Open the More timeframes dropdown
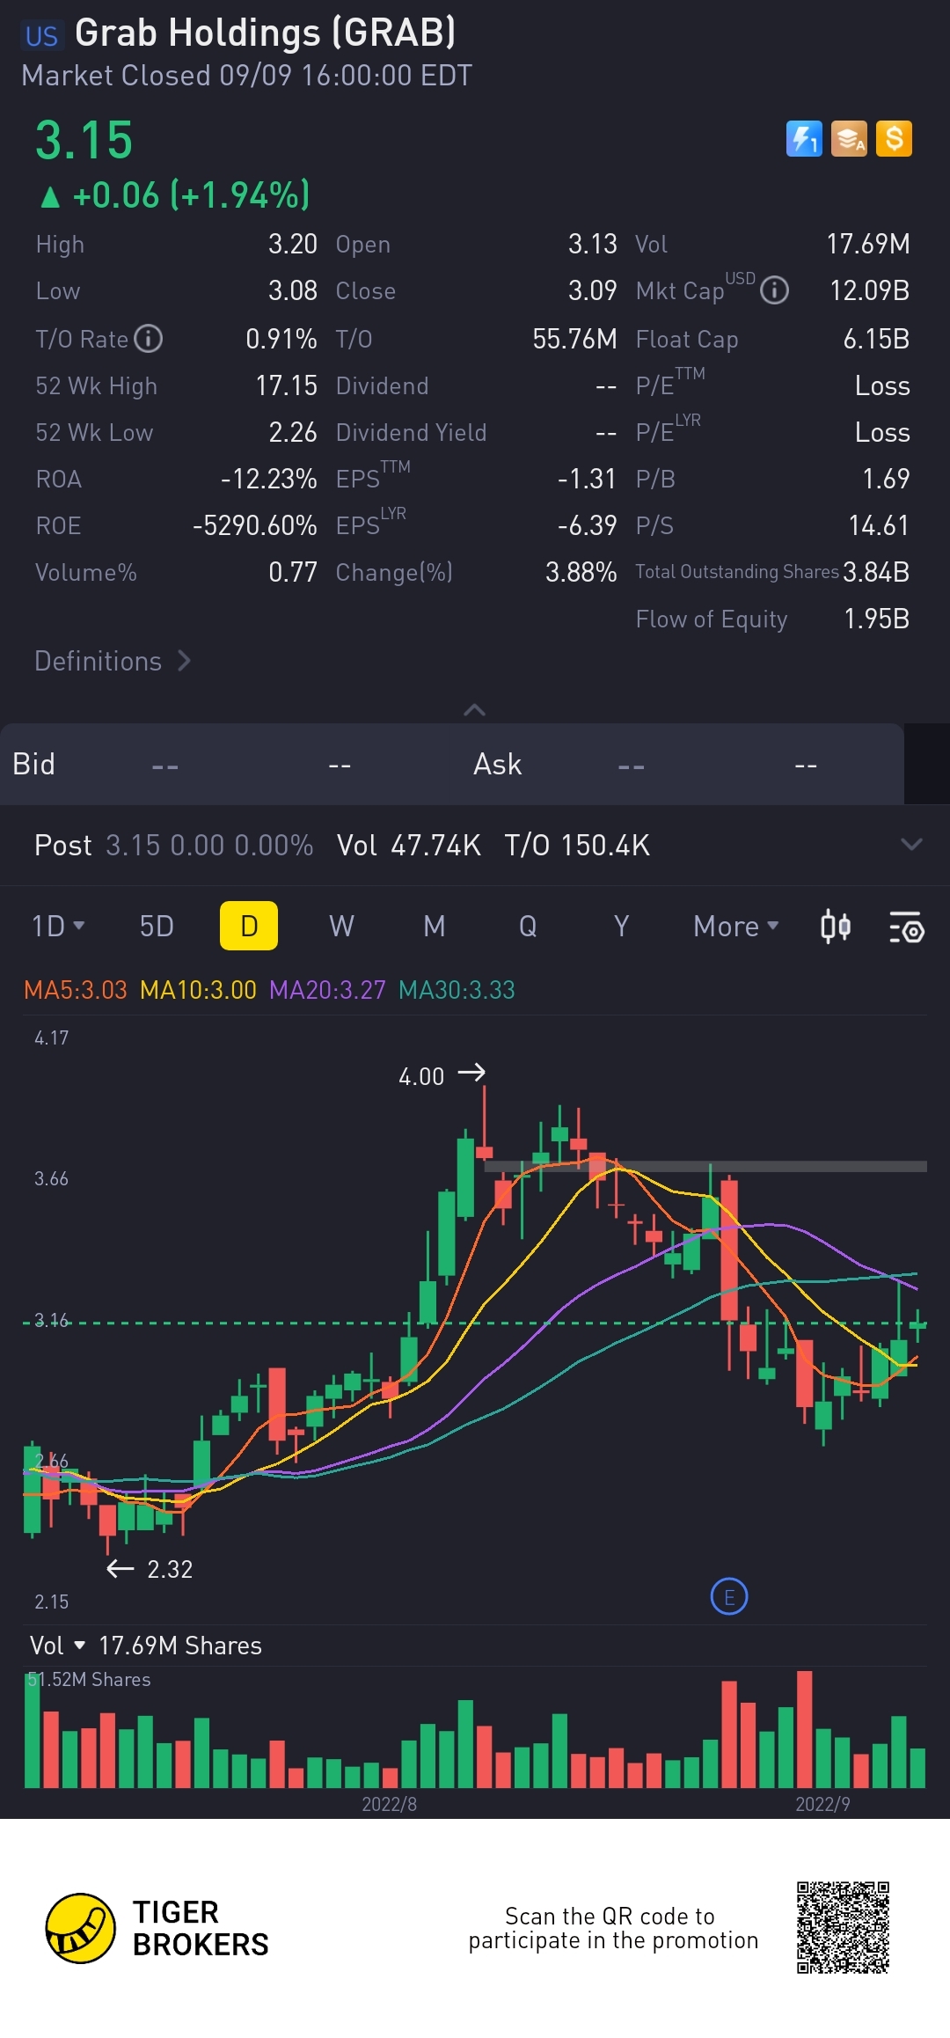Image resolution: width=950 pixels, height=2038 pixels. click(x=736, y=926)
